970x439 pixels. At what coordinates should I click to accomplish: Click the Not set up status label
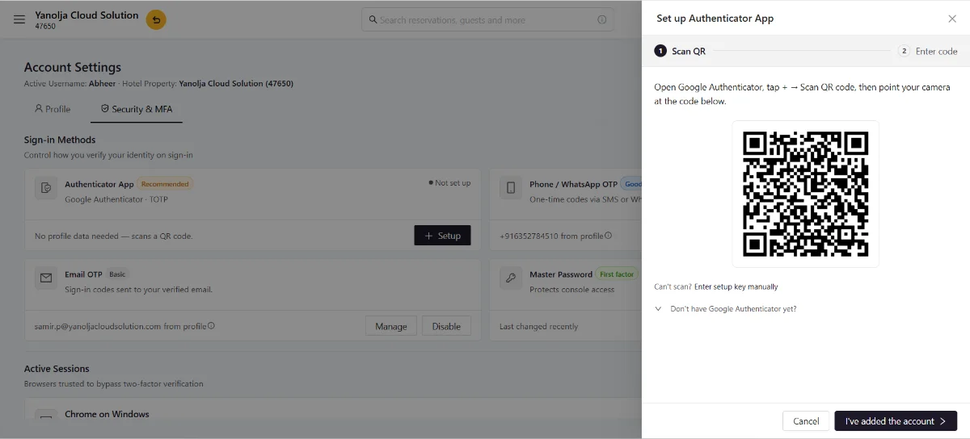[x=449, y=183]
